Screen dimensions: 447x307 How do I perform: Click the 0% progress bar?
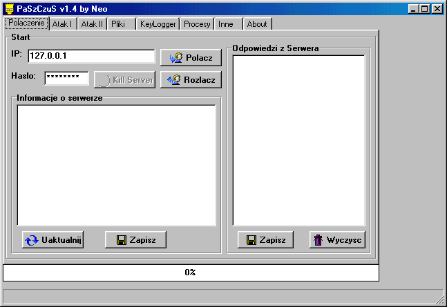coord(191,273)
